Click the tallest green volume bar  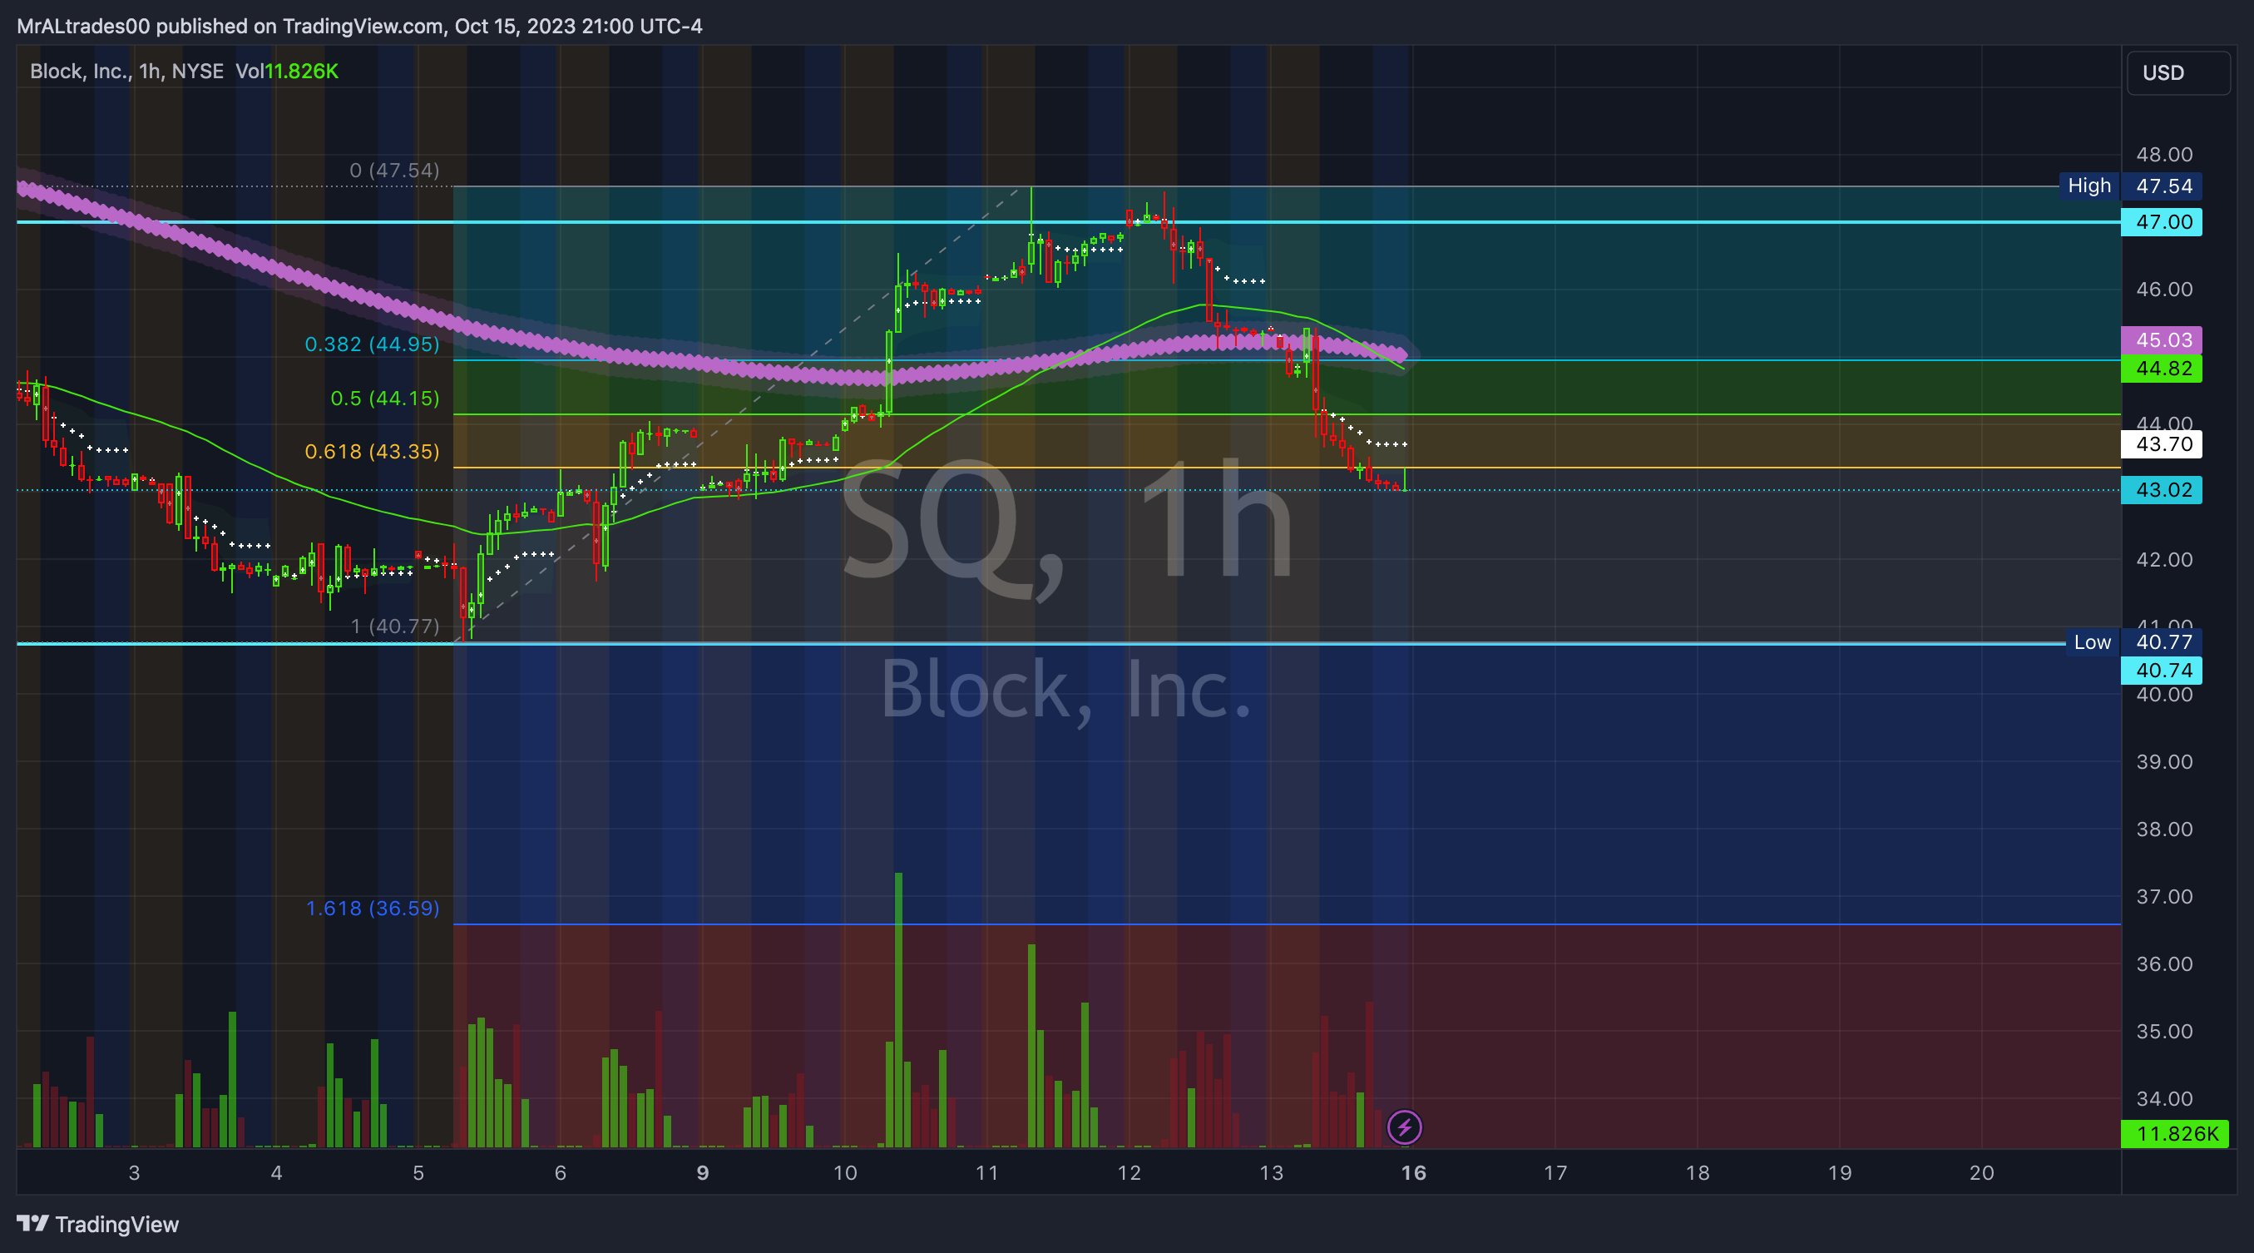tap(898, 1010)
